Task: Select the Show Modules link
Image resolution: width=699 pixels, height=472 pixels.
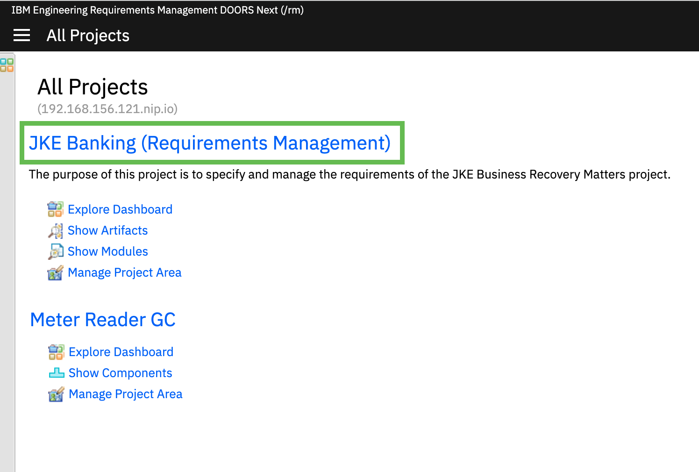Action: [108, 251]
